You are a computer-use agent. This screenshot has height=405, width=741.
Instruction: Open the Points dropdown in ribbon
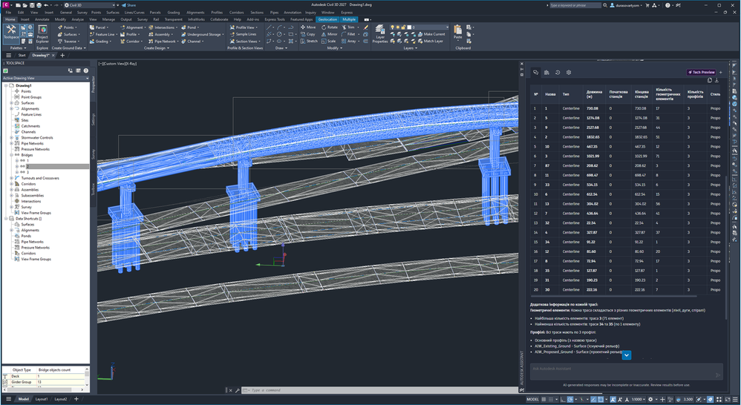tap(68, 27)
